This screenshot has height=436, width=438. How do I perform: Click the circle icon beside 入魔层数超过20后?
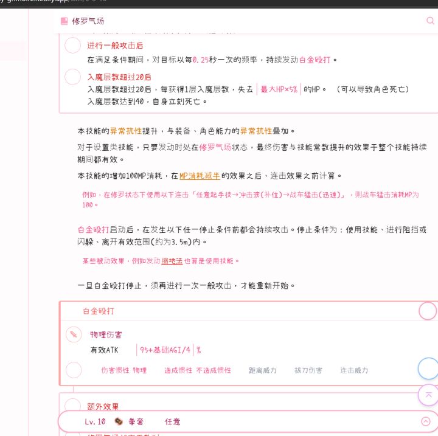(72, 77)
